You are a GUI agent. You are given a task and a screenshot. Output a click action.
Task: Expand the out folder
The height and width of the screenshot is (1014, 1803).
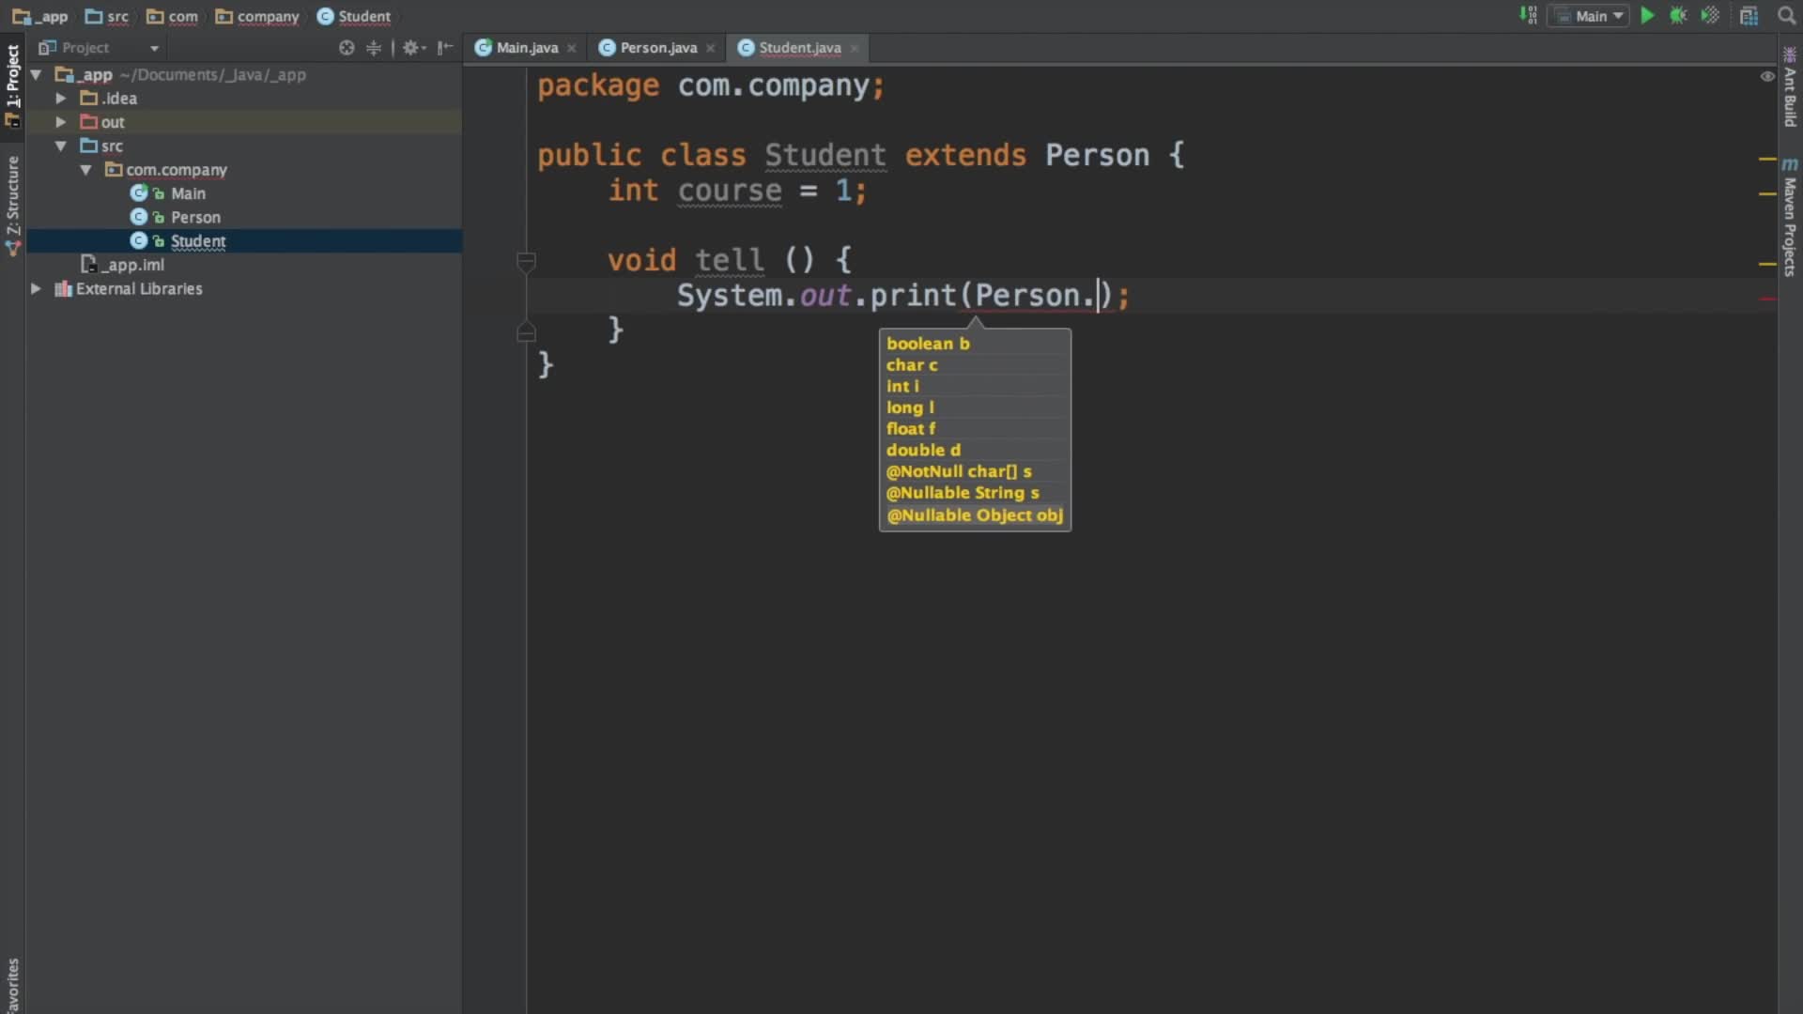61,122
